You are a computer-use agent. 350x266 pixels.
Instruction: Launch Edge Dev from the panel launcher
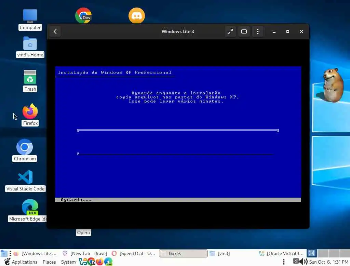[x=108, y=262]
